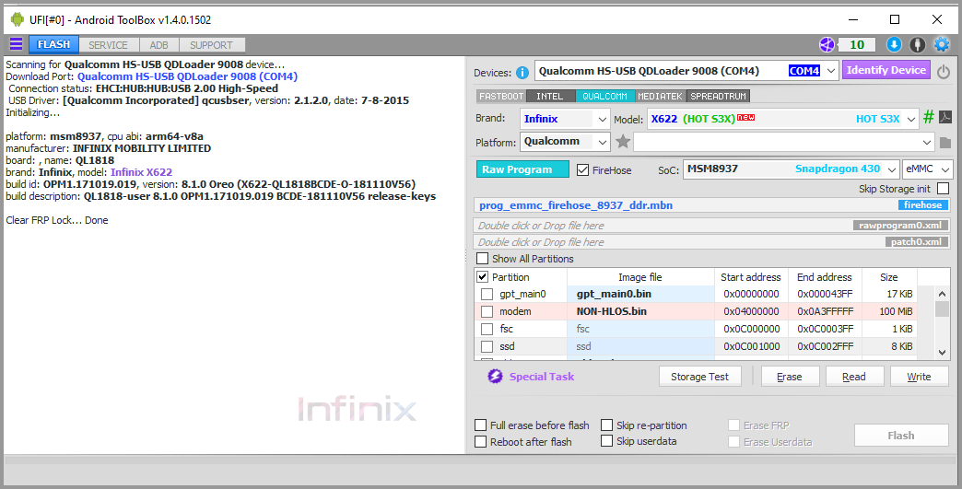Click the favorite star icon
The height and width of the screenshot is (489, 962).
tap(623, 142)
